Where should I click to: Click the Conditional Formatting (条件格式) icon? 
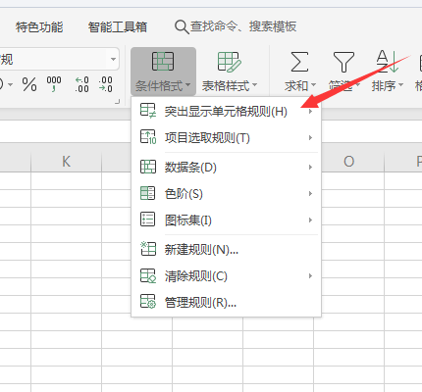[x=163, y=61]
